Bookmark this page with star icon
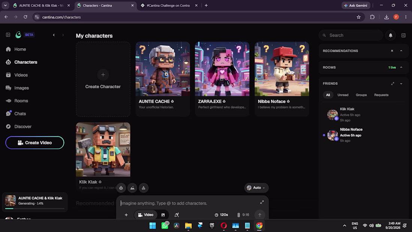This screenshot has width=412, height=232. [359, 17]
